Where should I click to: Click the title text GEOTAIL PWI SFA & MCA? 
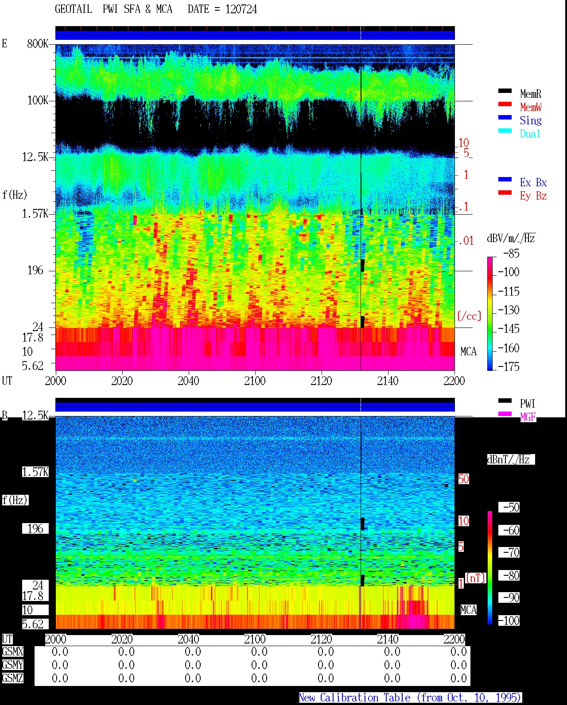tap(113, 9)
